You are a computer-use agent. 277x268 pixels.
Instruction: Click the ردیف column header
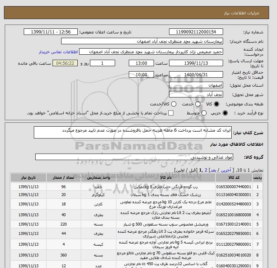pyautogui.click(x=257, y=178)
